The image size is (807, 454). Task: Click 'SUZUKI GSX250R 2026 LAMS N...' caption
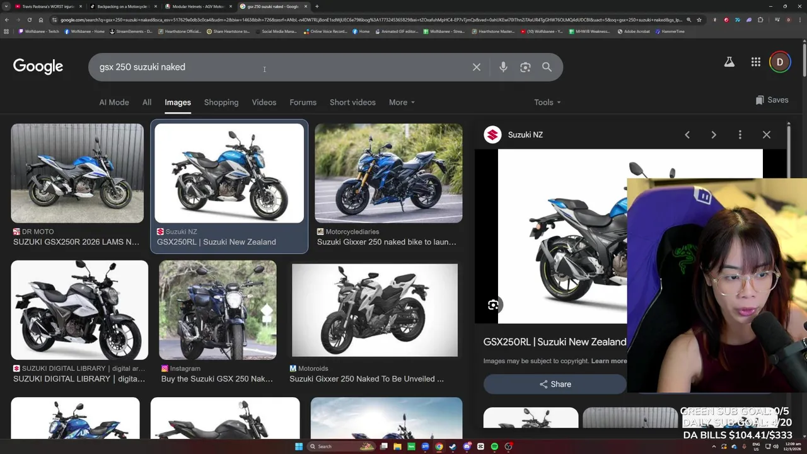coord(76,242)
